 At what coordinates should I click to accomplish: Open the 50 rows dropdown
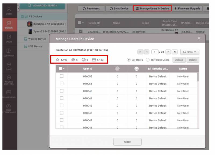pyautogui.click(x=189, y=52)
